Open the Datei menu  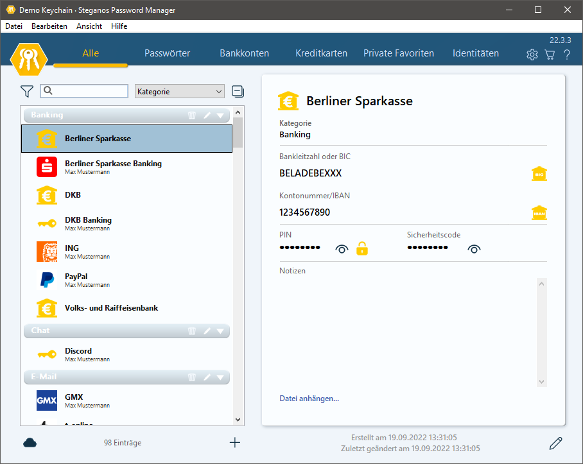tap(13, 26)
